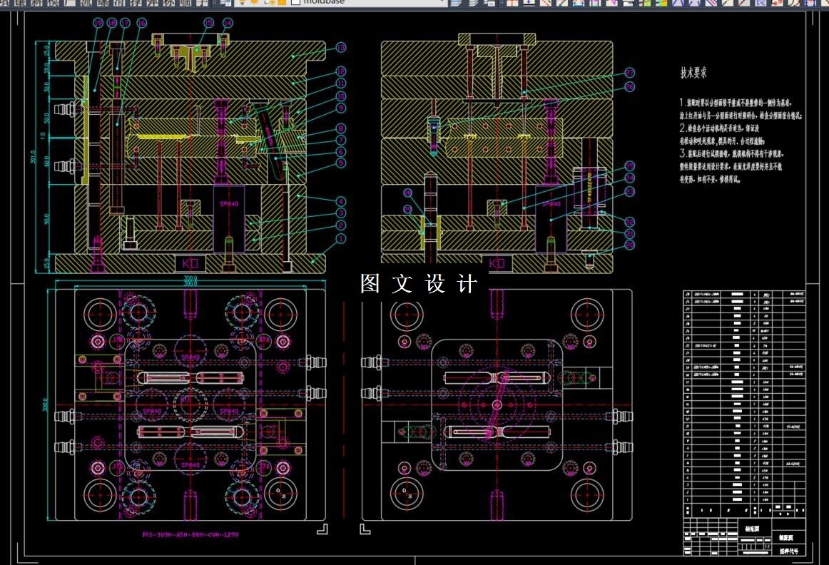
Task: Click the KO label in the left section view
Action: 190,263
